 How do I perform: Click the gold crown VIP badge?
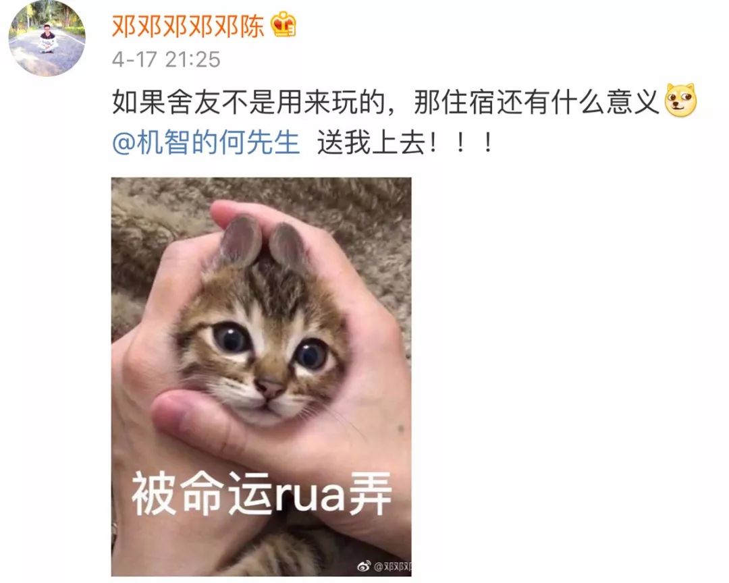[283, 25]
